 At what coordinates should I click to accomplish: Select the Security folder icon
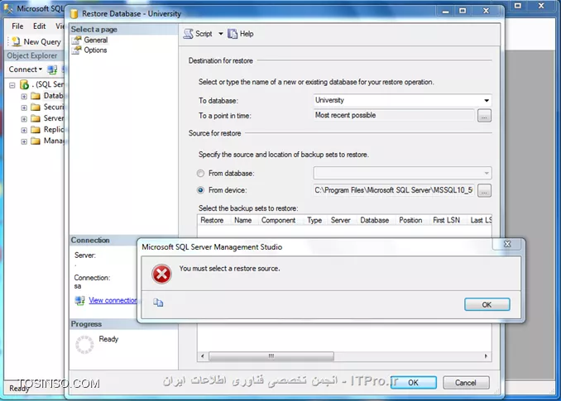(x=36, y=107)
